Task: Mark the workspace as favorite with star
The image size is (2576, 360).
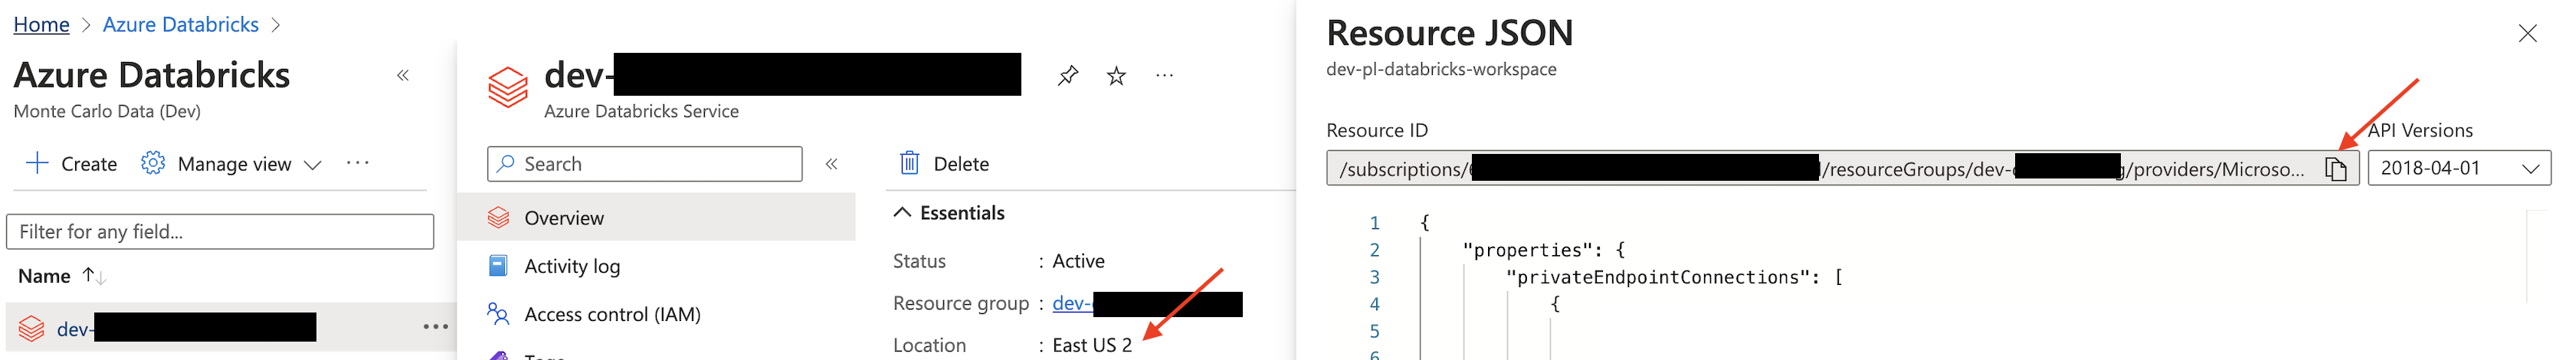Action: pyautogui.click(x=1116, y=76)
